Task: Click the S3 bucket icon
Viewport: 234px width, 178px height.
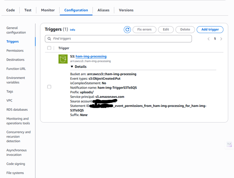Action: (x=63, y=59)
